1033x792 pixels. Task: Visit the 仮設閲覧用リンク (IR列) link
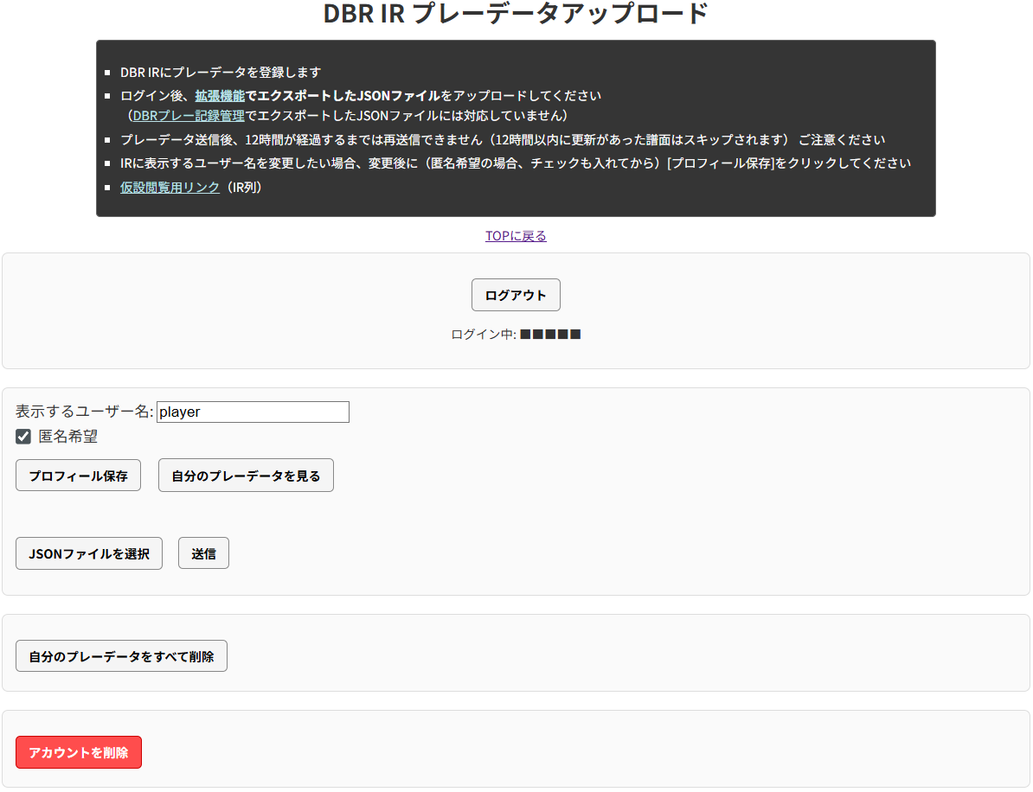170,187
